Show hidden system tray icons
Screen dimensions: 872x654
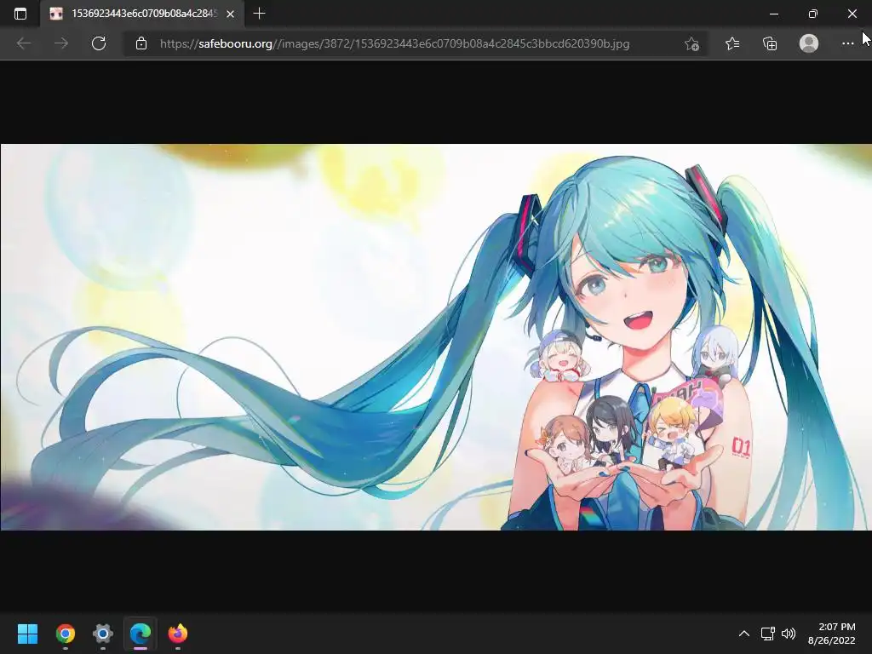743,634
